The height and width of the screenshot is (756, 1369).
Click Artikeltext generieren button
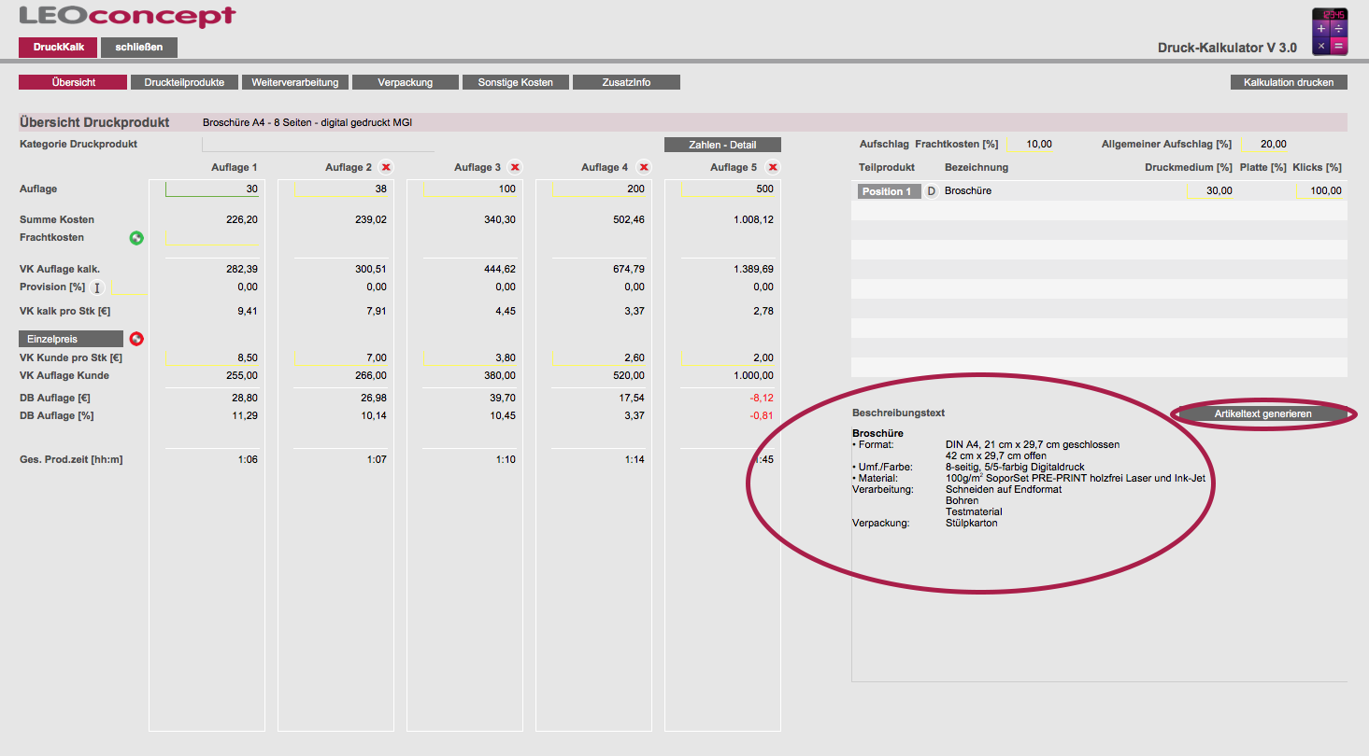(1262, 413)
